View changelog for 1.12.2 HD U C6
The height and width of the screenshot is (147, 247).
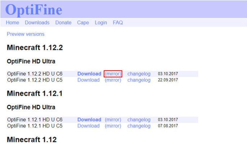tap(139, 74)
